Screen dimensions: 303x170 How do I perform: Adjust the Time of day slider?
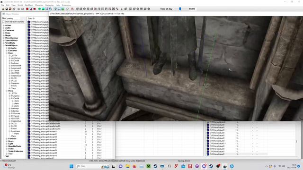coord(180,9)
